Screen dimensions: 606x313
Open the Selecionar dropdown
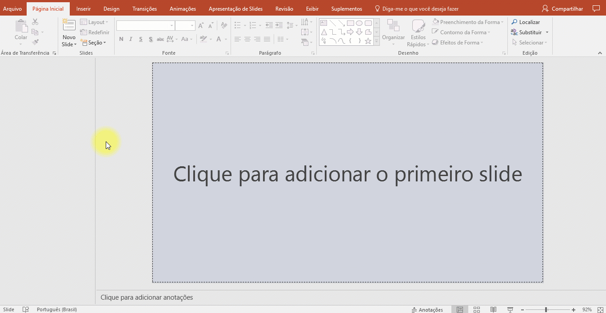[x=530, y=43]
